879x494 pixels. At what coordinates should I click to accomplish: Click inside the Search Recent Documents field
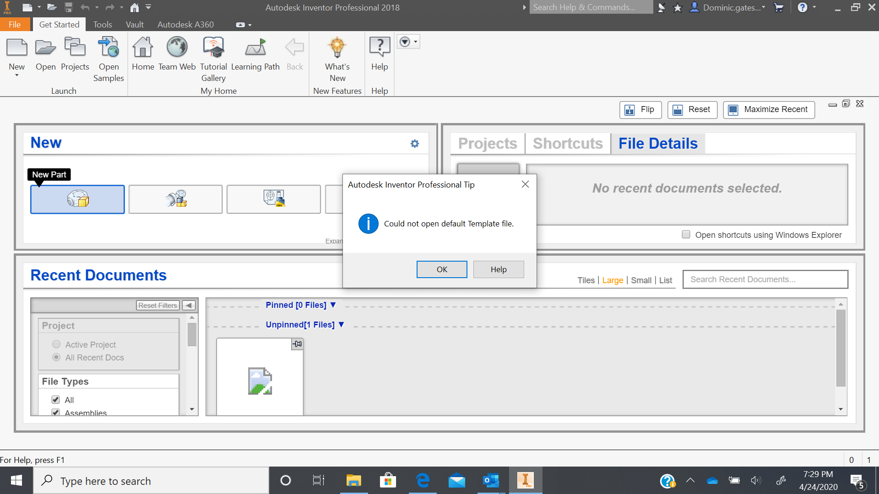pos(765,279)
